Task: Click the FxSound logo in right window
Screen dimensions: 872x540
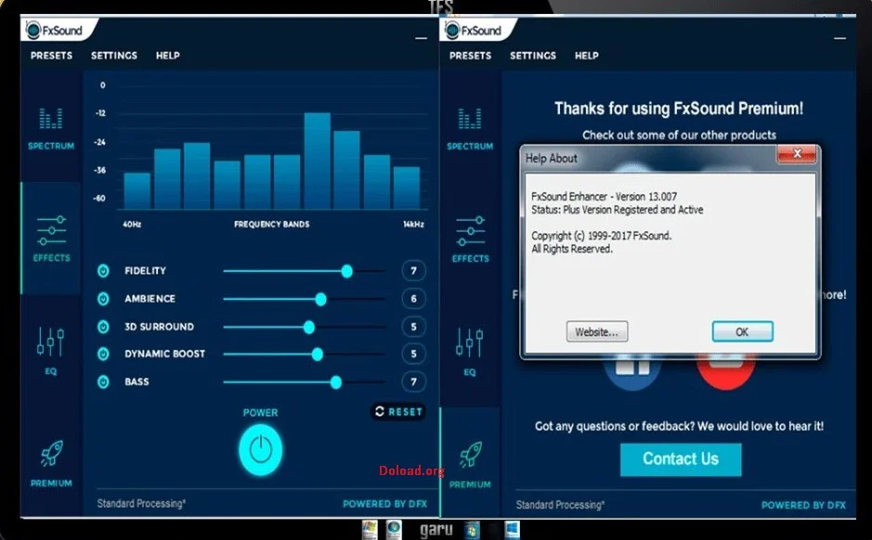Action: tap(474, 30)
